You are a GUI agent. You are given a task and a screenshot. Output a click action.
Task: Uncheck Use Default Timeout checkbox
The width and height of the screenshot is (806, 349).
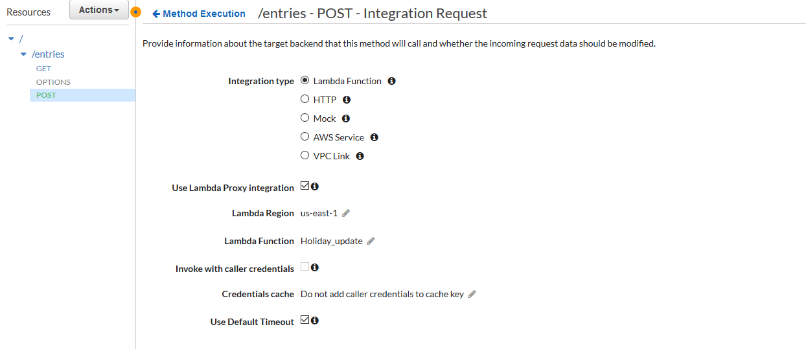(x=305, y=321)
